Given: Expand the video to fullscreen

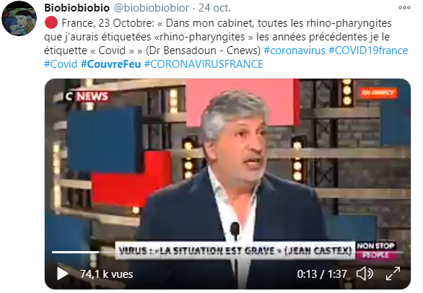Looking at the screenshot, I should tap(393, 274).
